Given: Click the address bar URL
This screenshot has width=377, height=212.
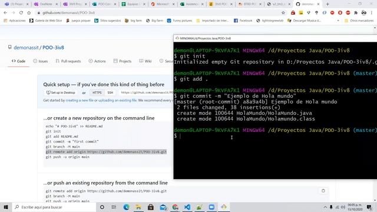Looking at the screenshot, I should click(x=68, y=13).
